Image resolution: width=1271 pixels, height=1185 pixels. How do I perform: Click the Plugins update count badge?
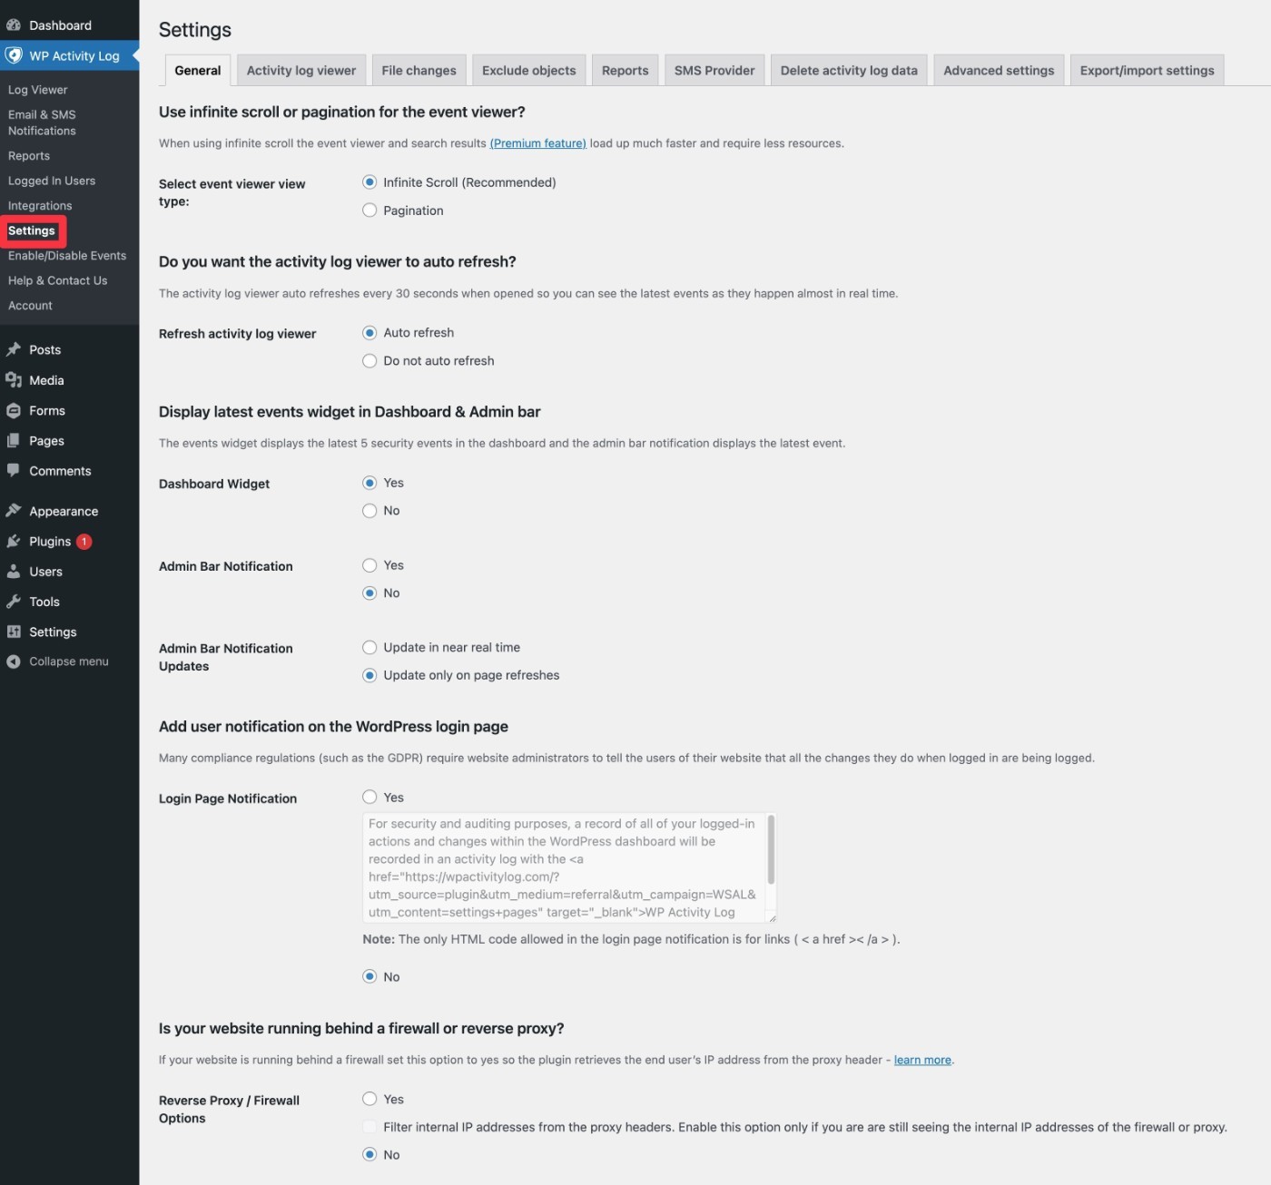(x=84, y=542)
